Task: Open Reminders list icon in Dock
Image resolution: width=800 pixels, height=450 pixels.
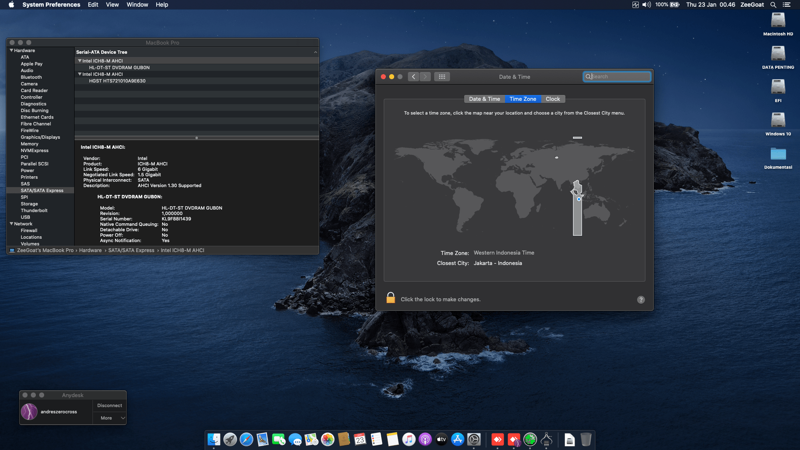Action: coord(376,439)
